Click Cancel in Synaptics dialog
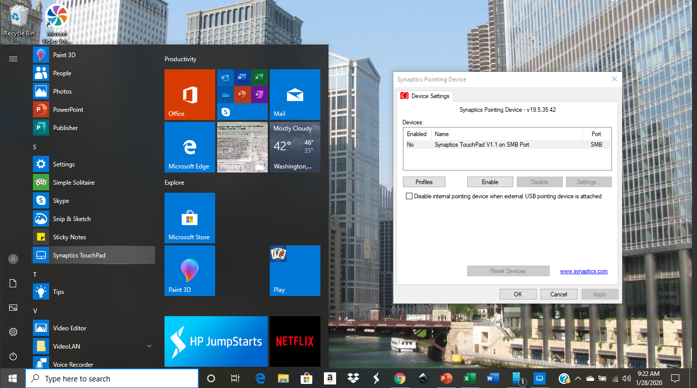Image resolution: width=697 pixels, height=388 pixels. 559,294
